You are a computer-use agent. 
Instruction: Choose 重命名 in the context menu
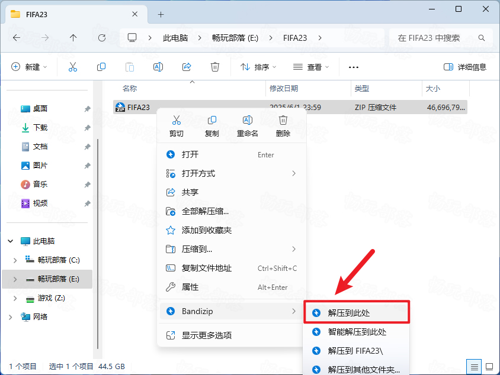248,126
